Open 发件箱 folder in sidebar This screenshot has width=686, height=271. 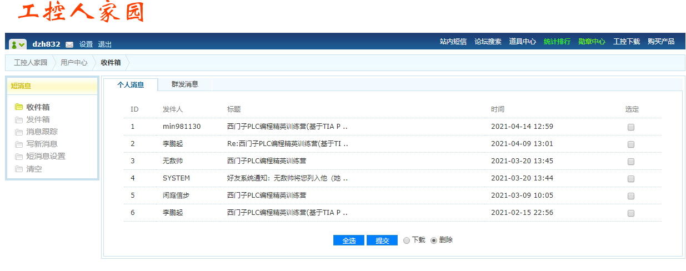38,119
